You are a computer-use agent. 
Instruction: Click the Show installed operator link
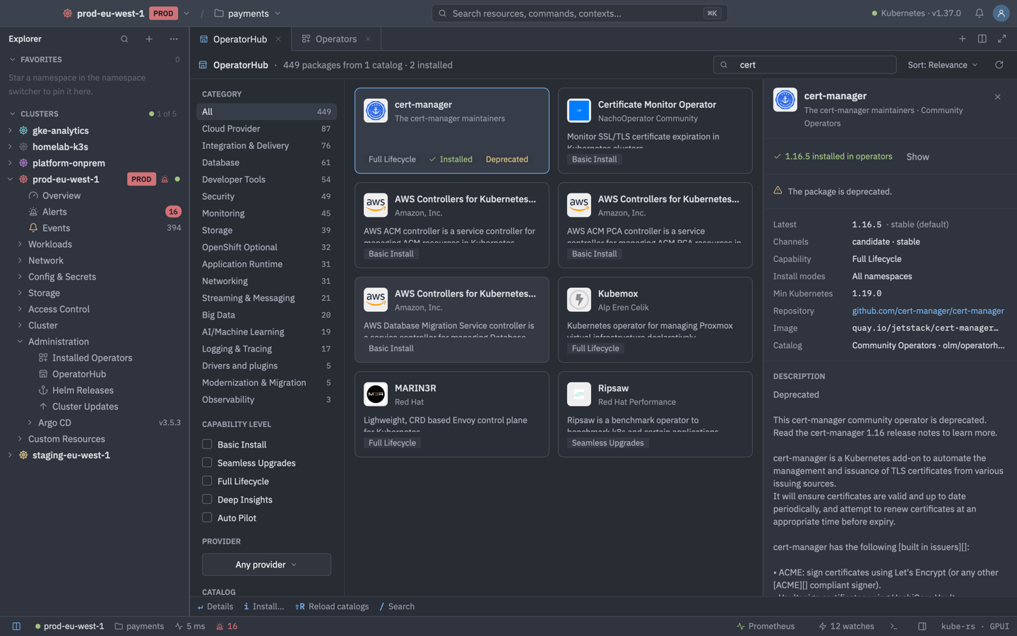[x=917, y=157]
